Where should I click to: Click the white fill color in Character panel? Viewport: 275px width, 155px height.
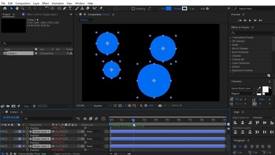pos(265,89)
